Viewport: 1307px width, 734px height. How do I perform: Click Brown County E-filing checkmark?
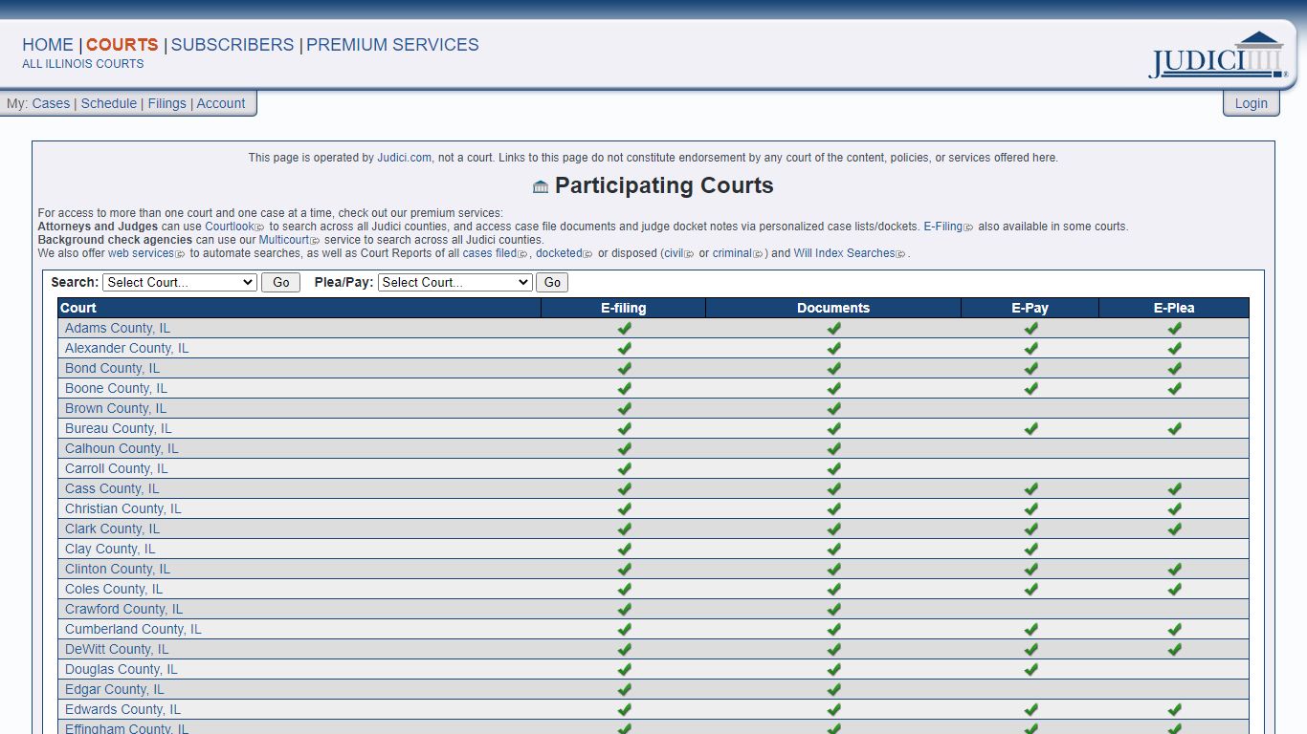coord(624,408)
